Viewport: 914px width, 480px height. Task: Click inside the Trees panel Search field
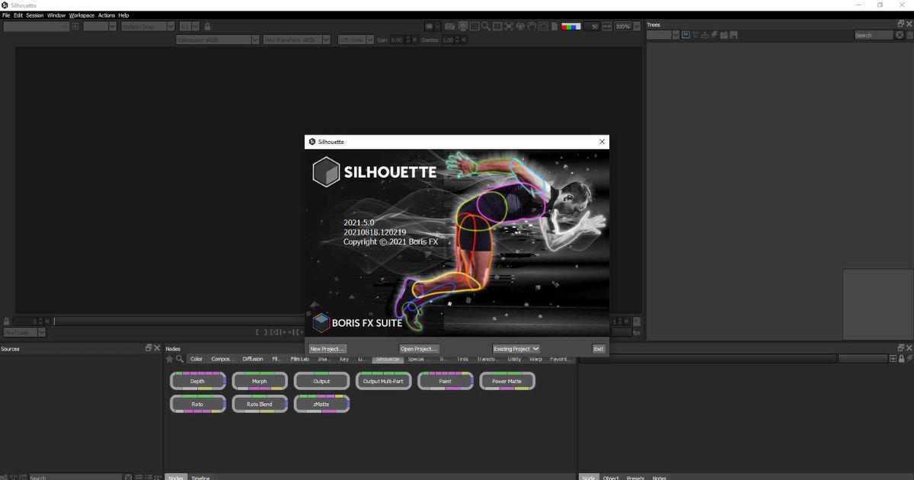[874, 34]
